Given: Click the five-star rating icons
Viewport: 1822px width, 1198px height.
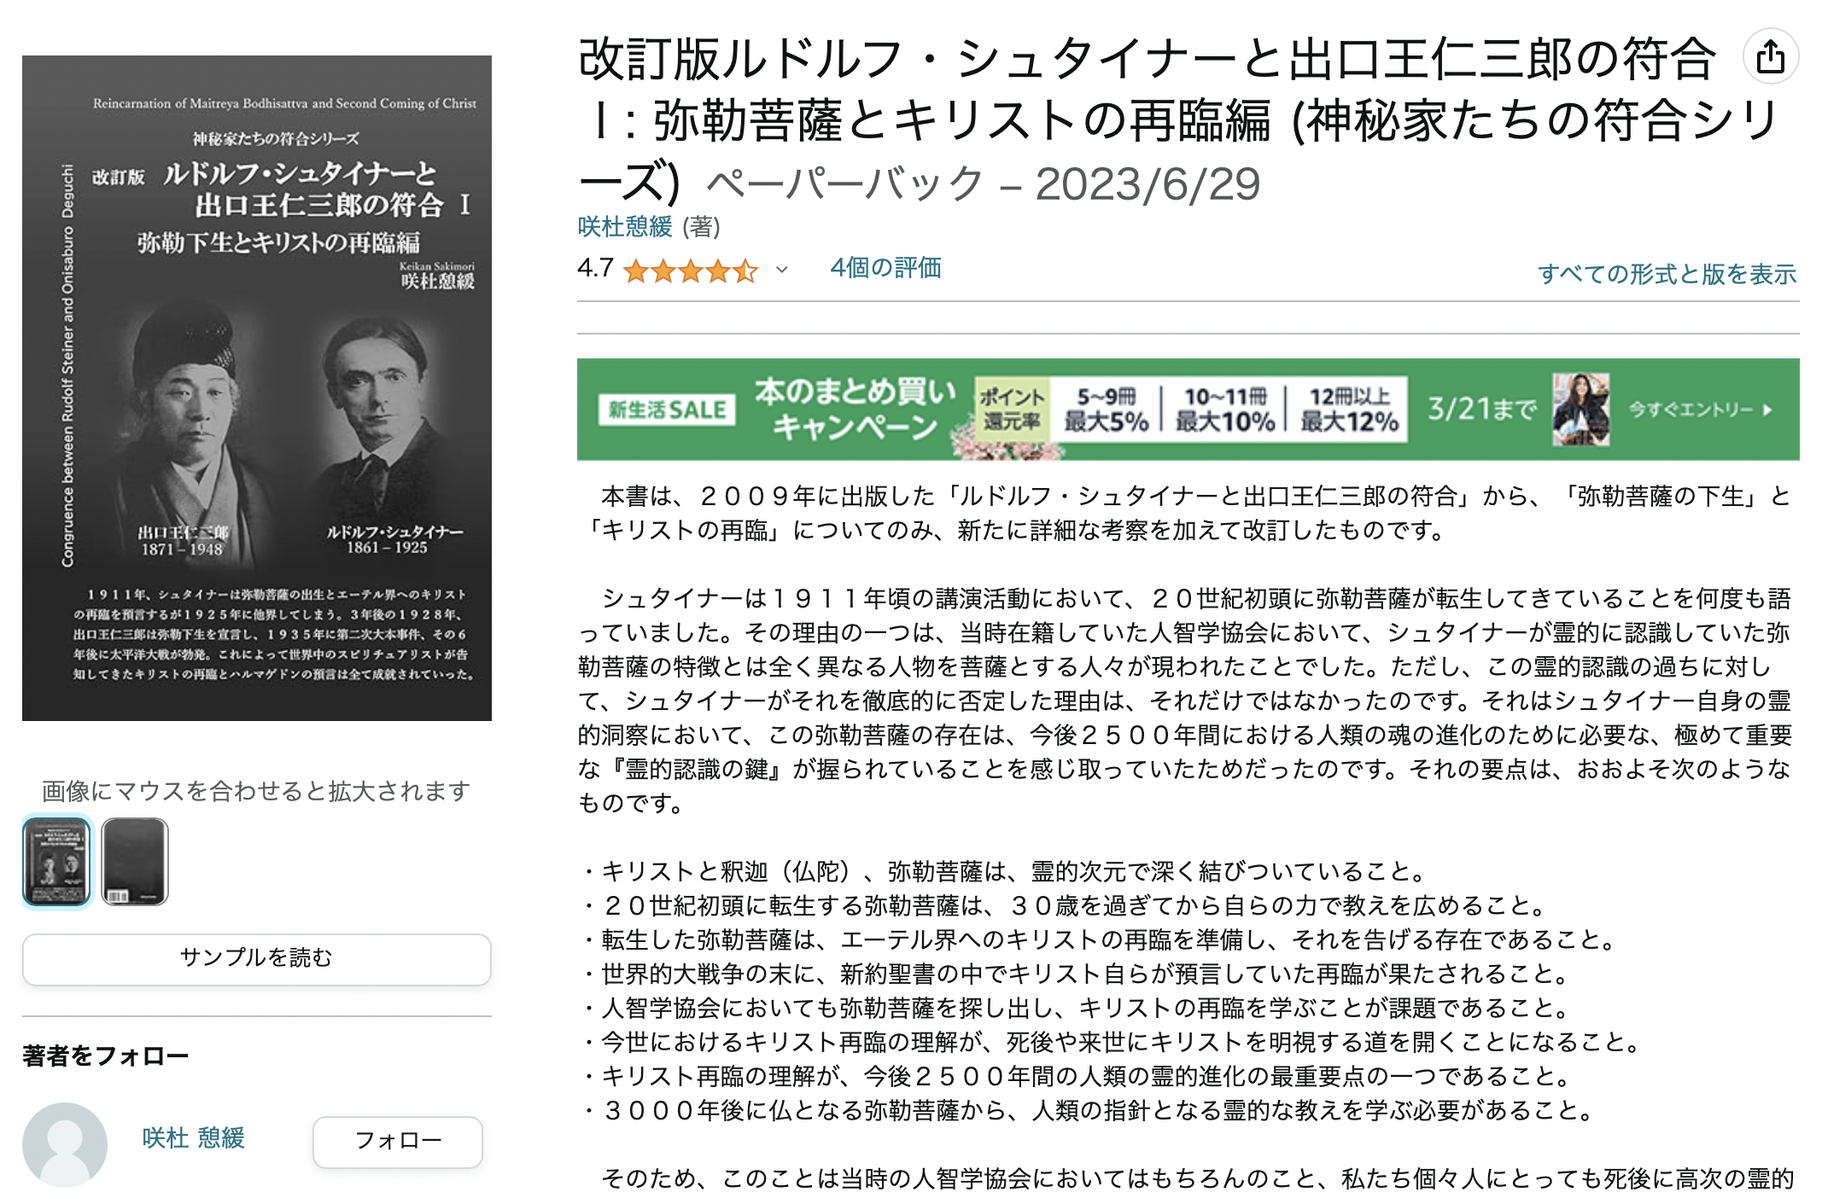Looking at the screenshot, I should [x=690, y=271].
